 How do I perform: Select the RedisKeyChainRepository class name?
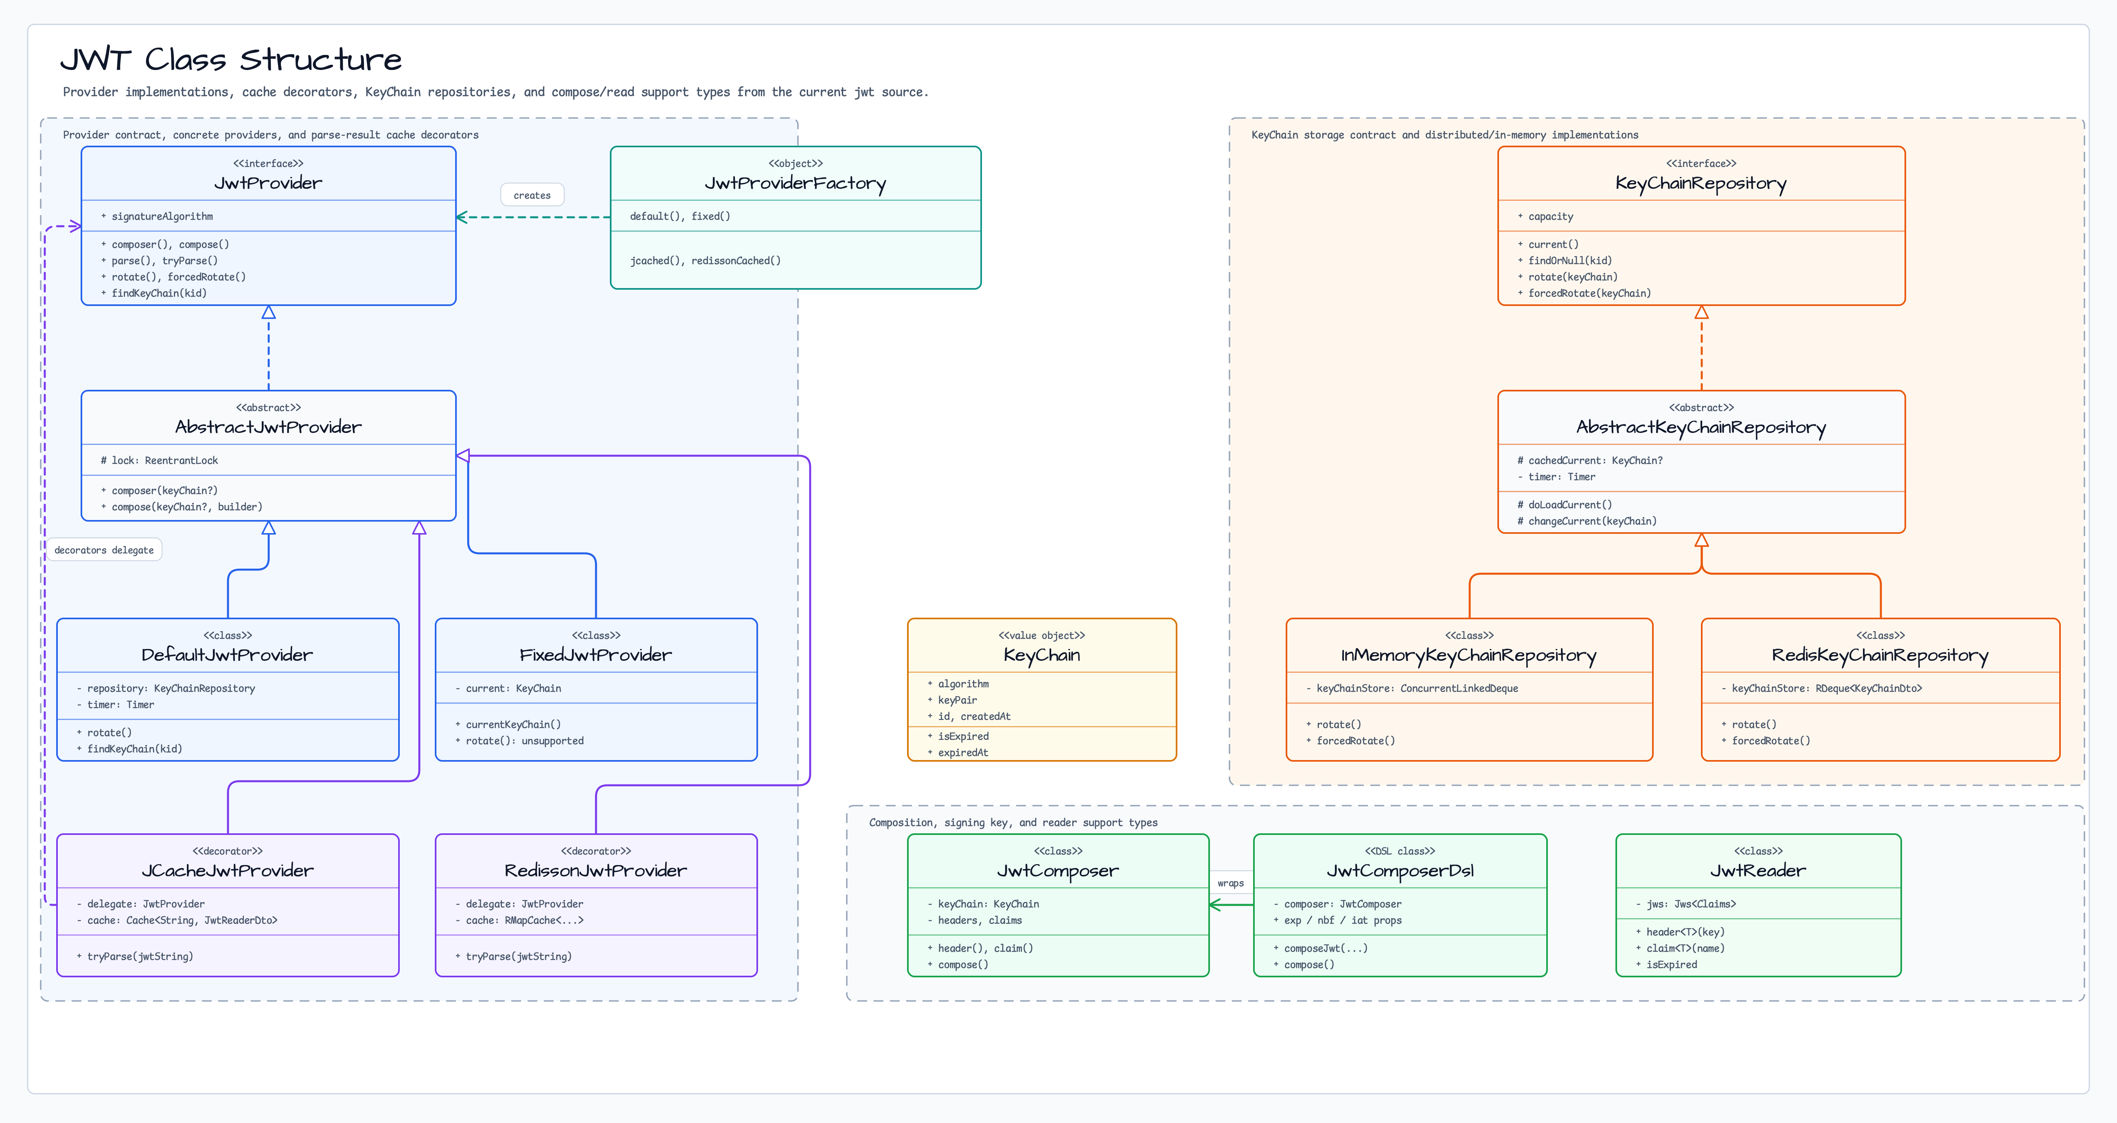tap(1880, 655)
